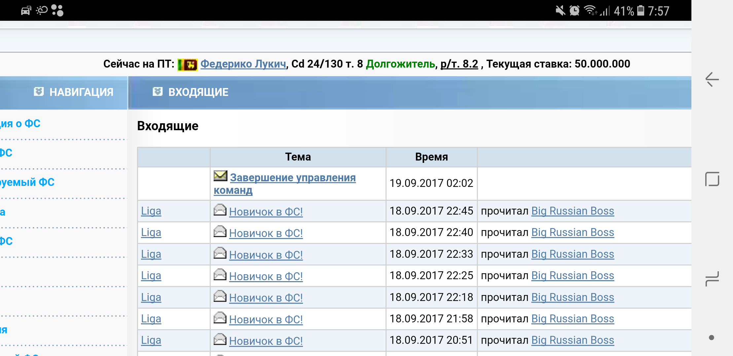Open the alarm clock status bar icon
Screen dimensions: 733x356
tap(575, 11)
